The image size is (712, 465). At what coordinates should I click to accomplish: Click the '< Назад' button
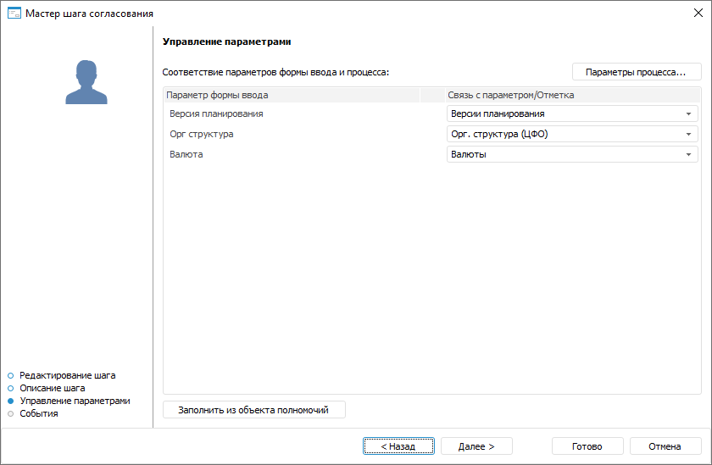click(398, 446)
